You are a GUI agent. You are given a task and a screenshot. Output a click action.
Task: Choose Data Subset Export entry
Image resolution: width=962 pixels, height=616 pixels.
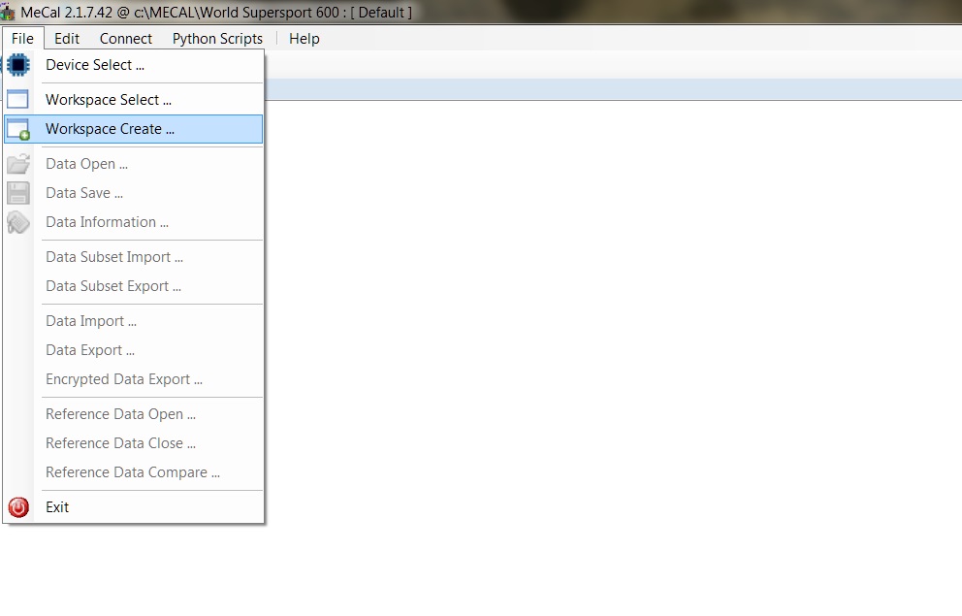134,286
